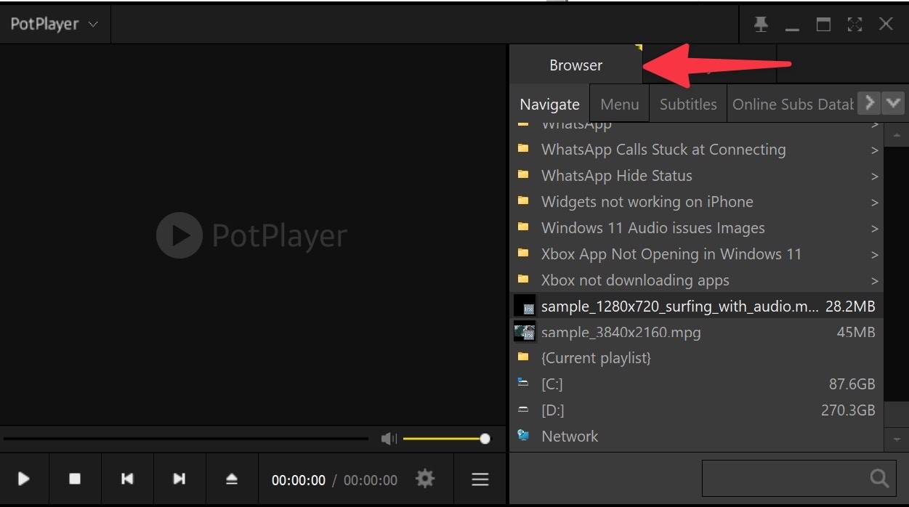The image size is (909, 507).
Task: Click the 28.2MB file size value
Action: coord(850,307)
